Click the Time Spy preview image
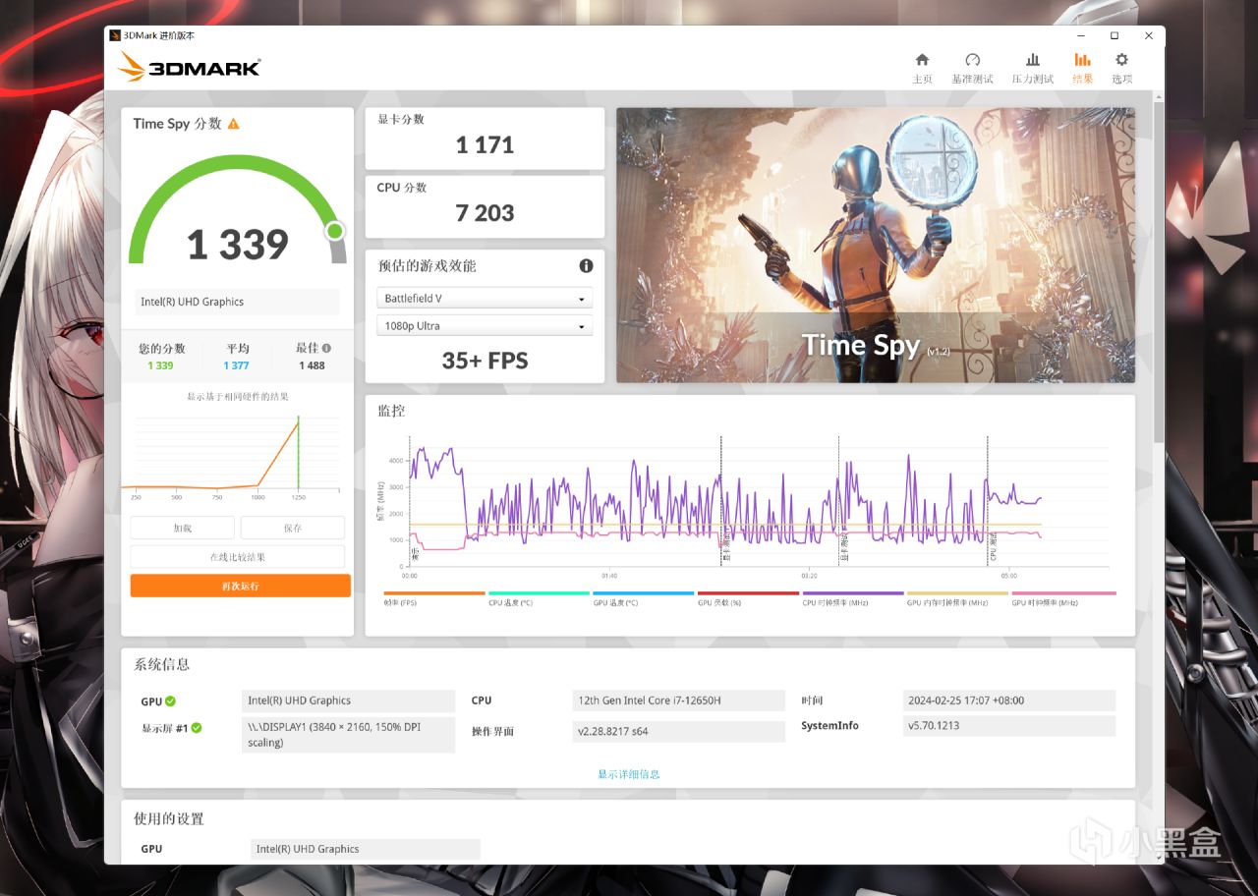 (876, 246)
